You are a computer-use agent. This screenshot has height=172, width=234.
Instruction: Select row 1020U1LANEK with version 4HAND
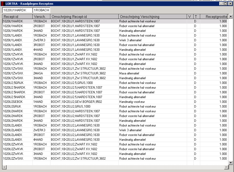click(x=116, y=50)
